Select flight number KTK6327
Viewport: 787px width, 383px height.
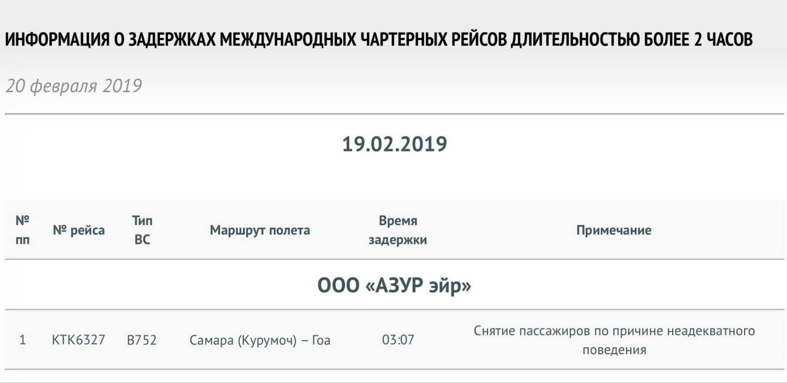coord(79,340)
